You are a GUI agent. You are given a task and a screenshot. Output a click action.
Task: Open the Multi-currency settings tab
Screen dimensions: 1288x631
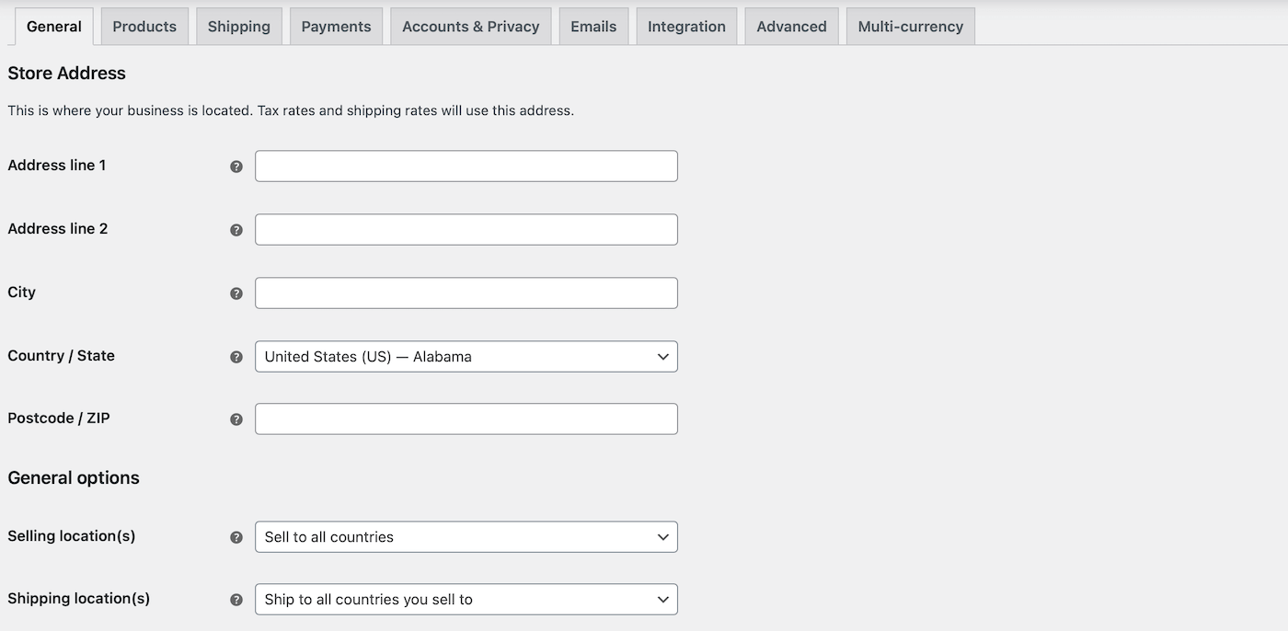909,26
